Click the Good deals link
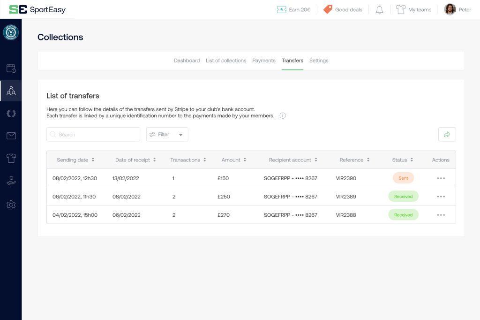The image size is (480, 320). [343, 10]
